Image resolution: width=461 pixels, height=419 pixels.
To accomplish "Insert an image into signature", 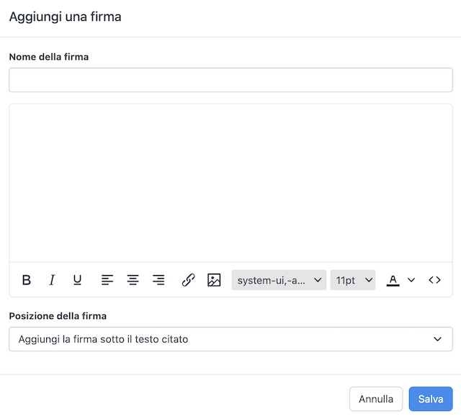I will (x=214, y=280).
